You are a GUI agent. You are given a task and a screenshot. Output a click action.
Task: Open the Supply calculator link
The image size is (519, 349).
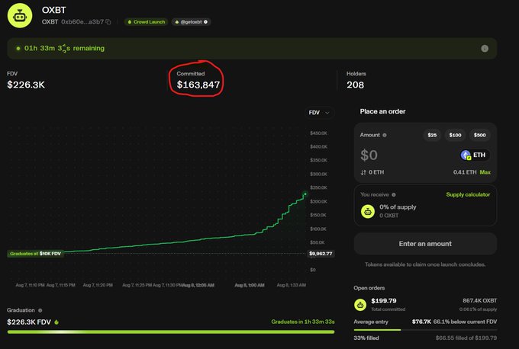click(468, 194)
